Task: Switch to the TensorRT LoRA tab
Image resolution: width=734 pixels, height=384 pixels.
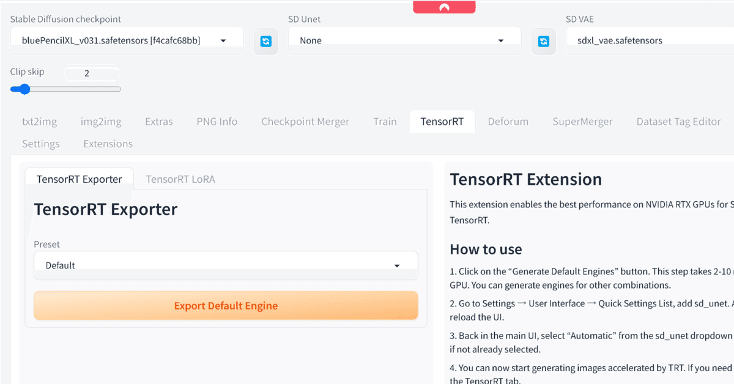Action: click(180, 179)
